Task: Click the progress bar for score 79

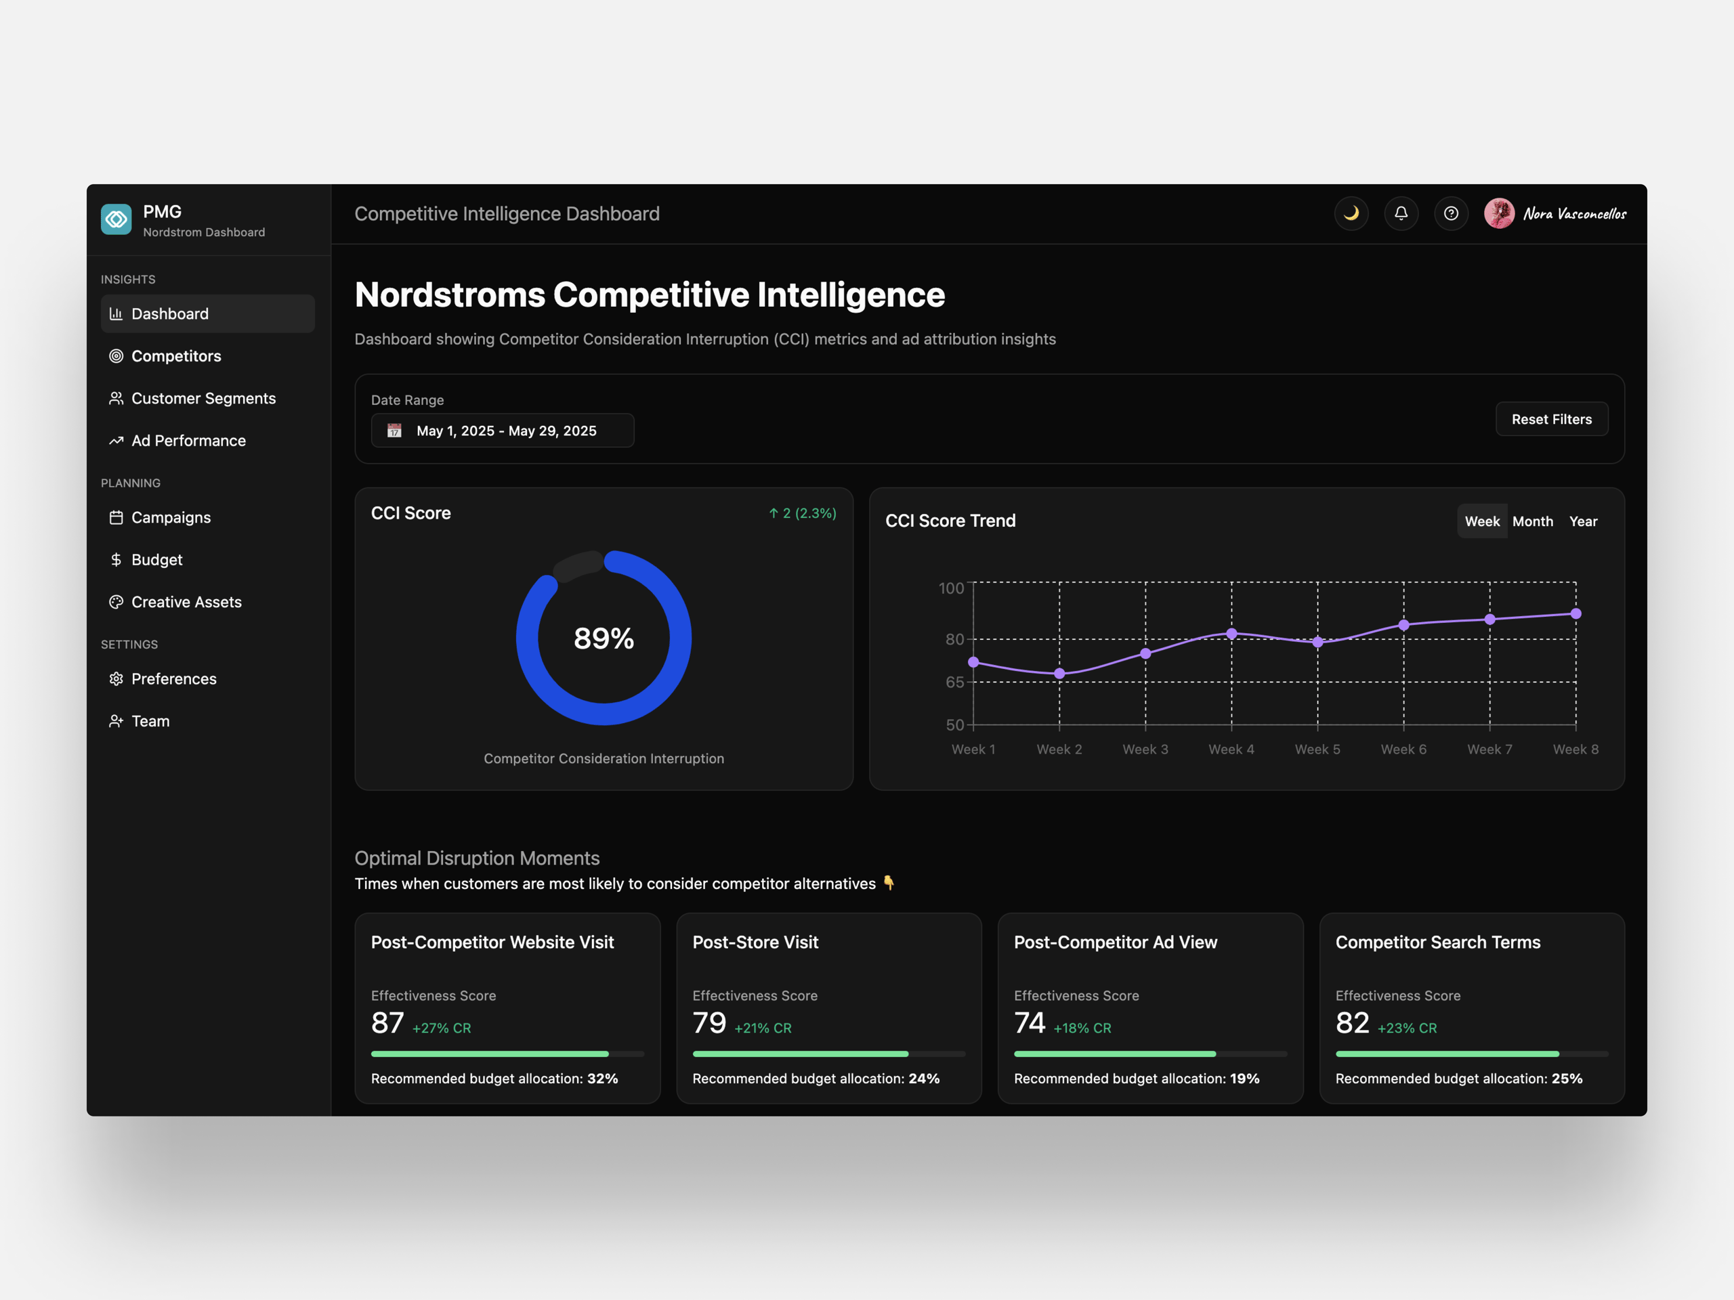Action: [x=828, y=1054]
